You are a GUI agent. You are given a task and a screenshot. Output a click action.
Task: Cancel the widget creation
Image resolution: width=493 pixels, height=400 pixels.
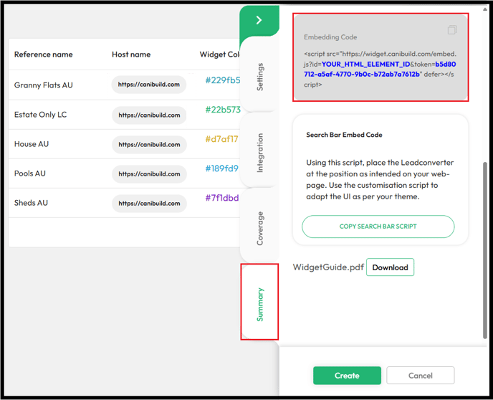[421, 376]
